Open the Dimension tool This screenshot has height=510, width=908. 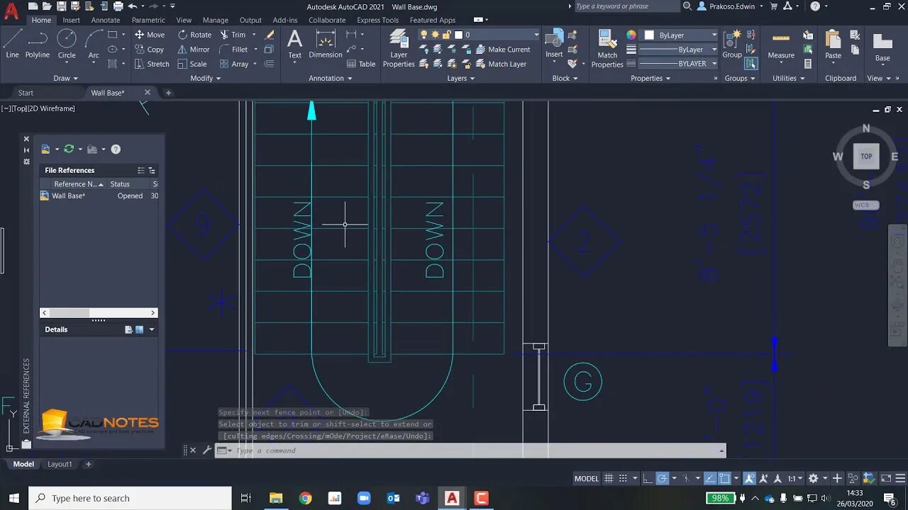click(326, 44)
